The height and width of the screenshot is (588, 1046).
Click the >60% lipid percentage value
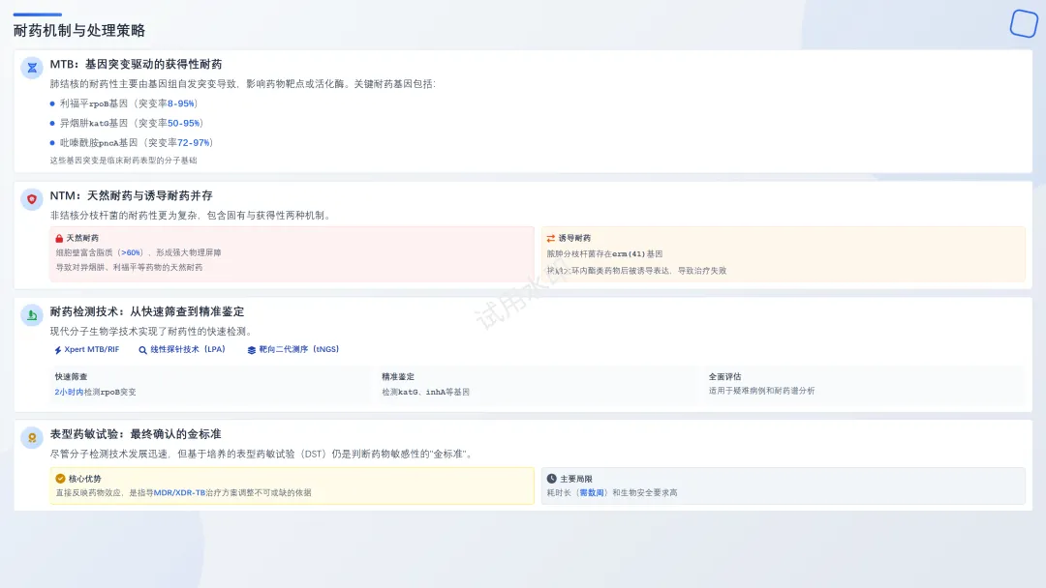coord(131,253)
